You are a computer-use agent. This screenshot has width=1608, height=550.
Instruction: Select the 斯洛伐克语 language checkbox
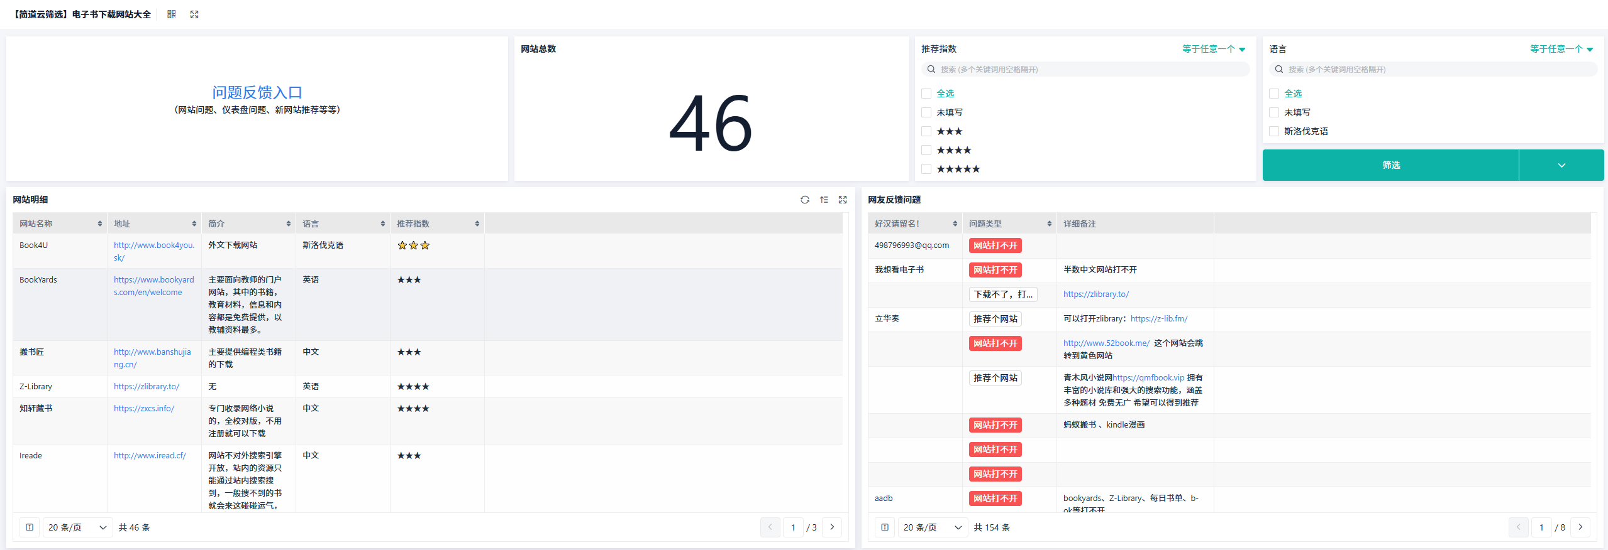coord(1274,131)
